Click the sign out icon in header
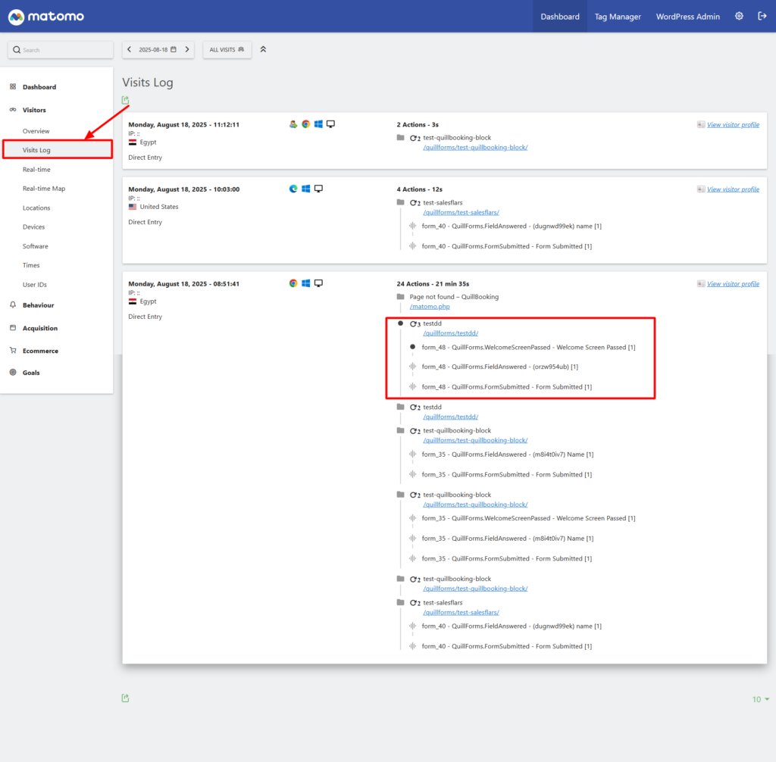Image resolution: width=776 pixels, height=762 pixels. [x=762, y=17]
